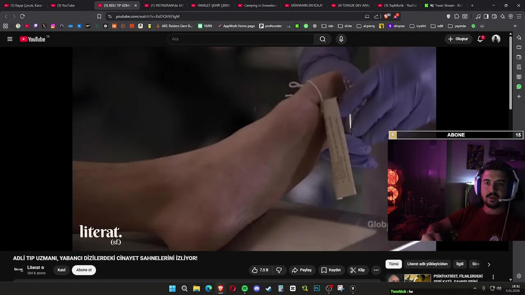This screenshot has width=525, height=295.
Task: Open YouTube notifications bell
Action: pyautogui.click(x=480, y=39)
